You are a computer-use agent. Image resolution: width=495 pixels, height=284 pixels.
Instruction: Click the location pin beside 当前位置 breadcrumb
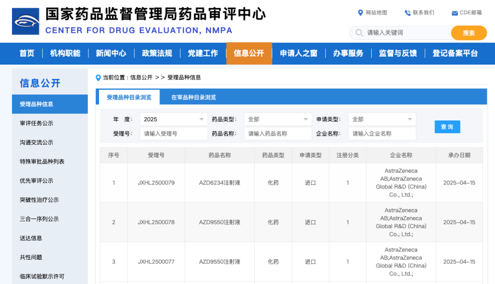coord(98,78)
